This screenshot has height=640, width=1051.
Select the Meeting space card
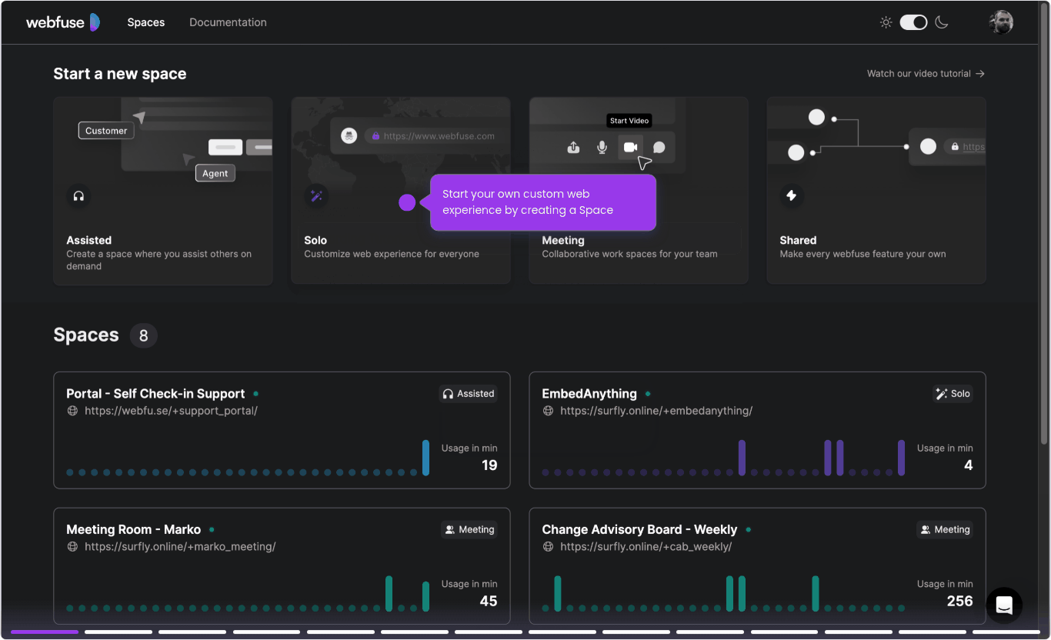click(639, 191)
